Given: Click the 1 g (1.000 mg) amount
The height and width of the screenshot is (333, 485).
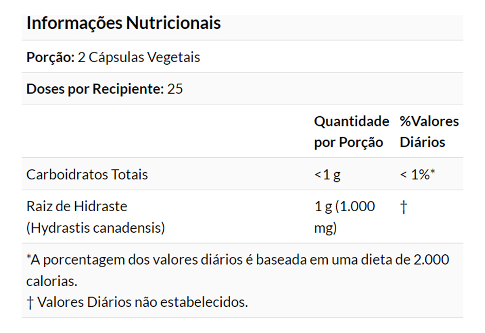Looking at the screenshot, I should click(x=344, y=207).
